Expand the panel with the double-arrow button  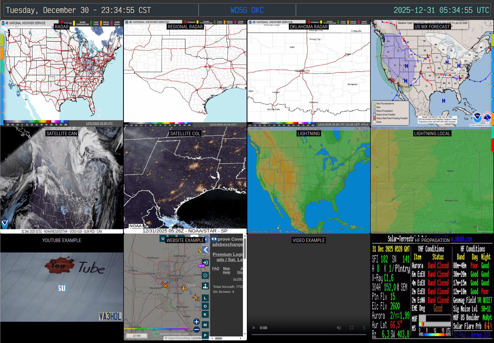coord(214,239)
